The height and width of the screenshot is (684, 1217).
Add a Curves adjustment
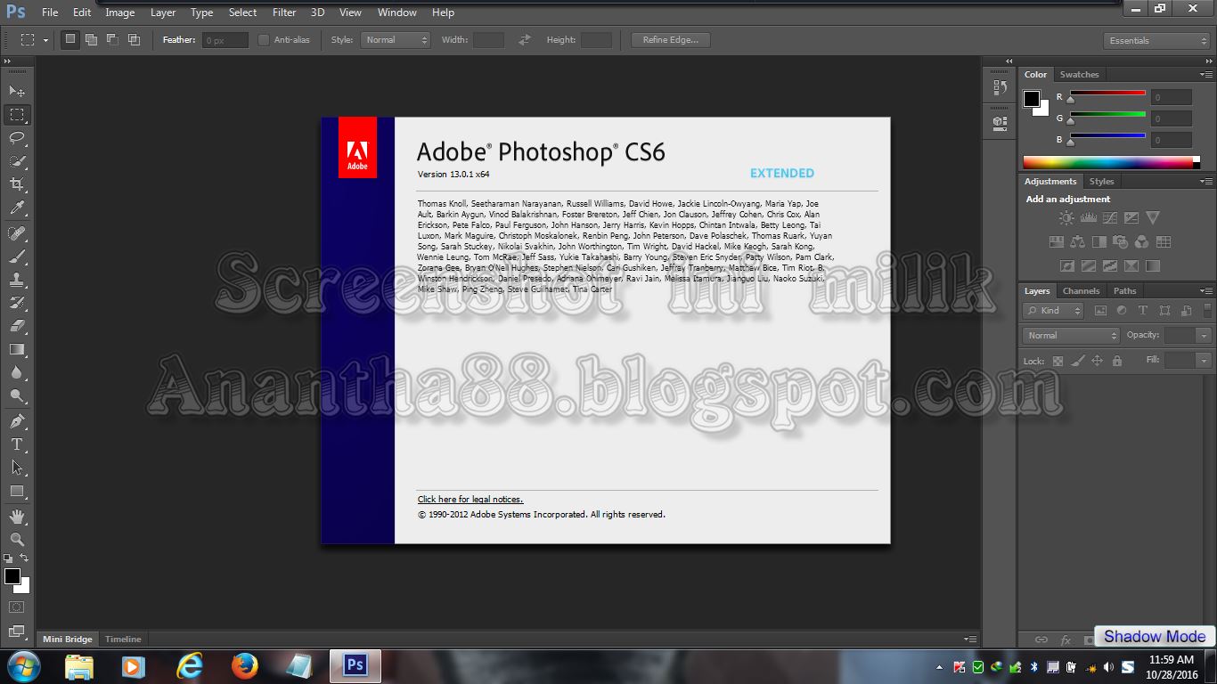click(1109, 217)
